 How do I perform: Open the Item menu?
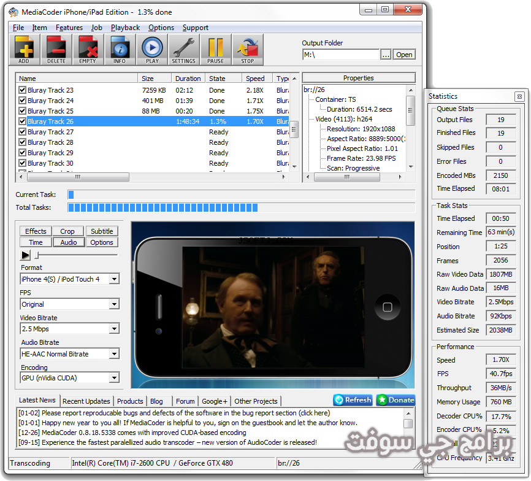point(40,28)
